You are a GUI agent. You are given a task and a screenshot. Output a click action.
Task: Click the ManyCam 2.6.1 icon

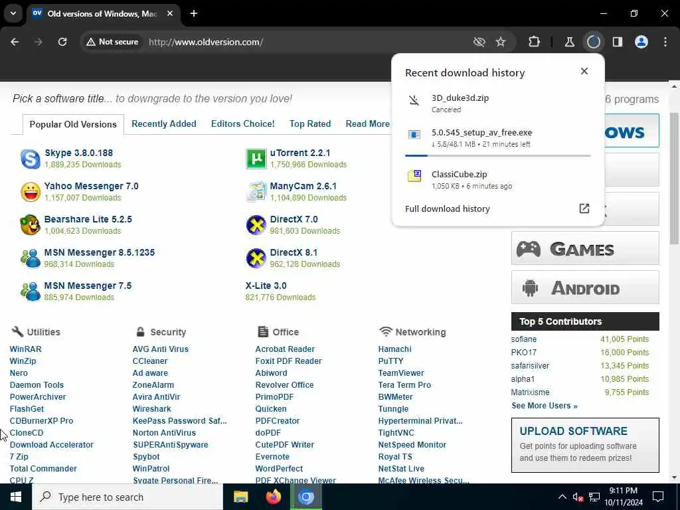coord(256,192)
